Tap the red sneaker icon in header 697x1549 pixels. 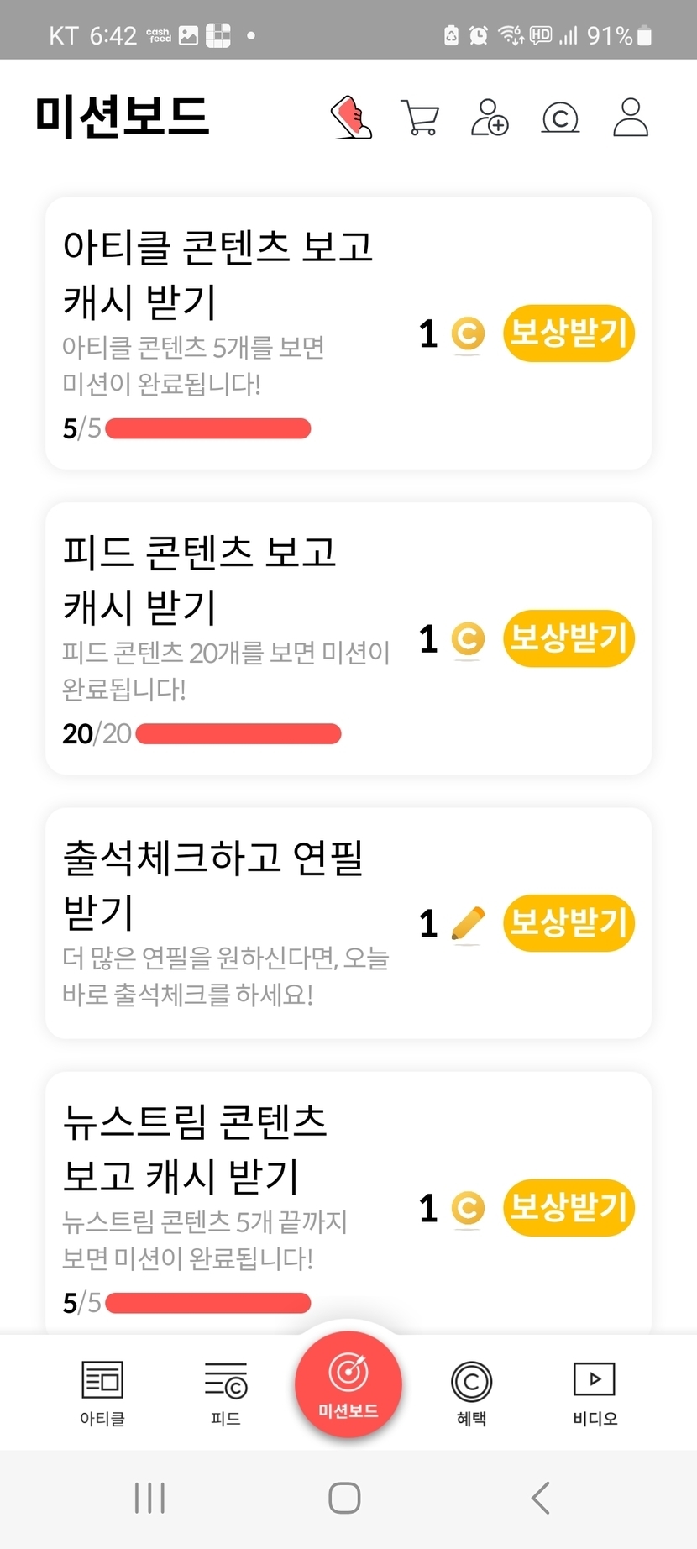coord(351,118)
